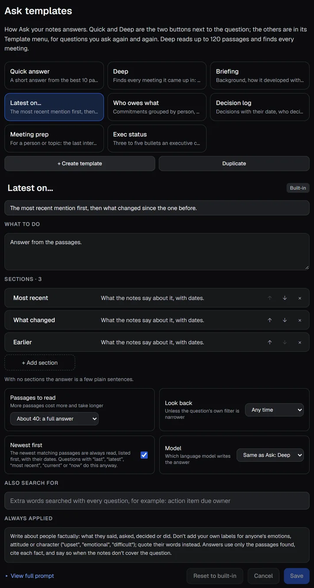This screenshot has height=588, width=314.
Task: Move the Earlier section up
Action: click(270, 342)
